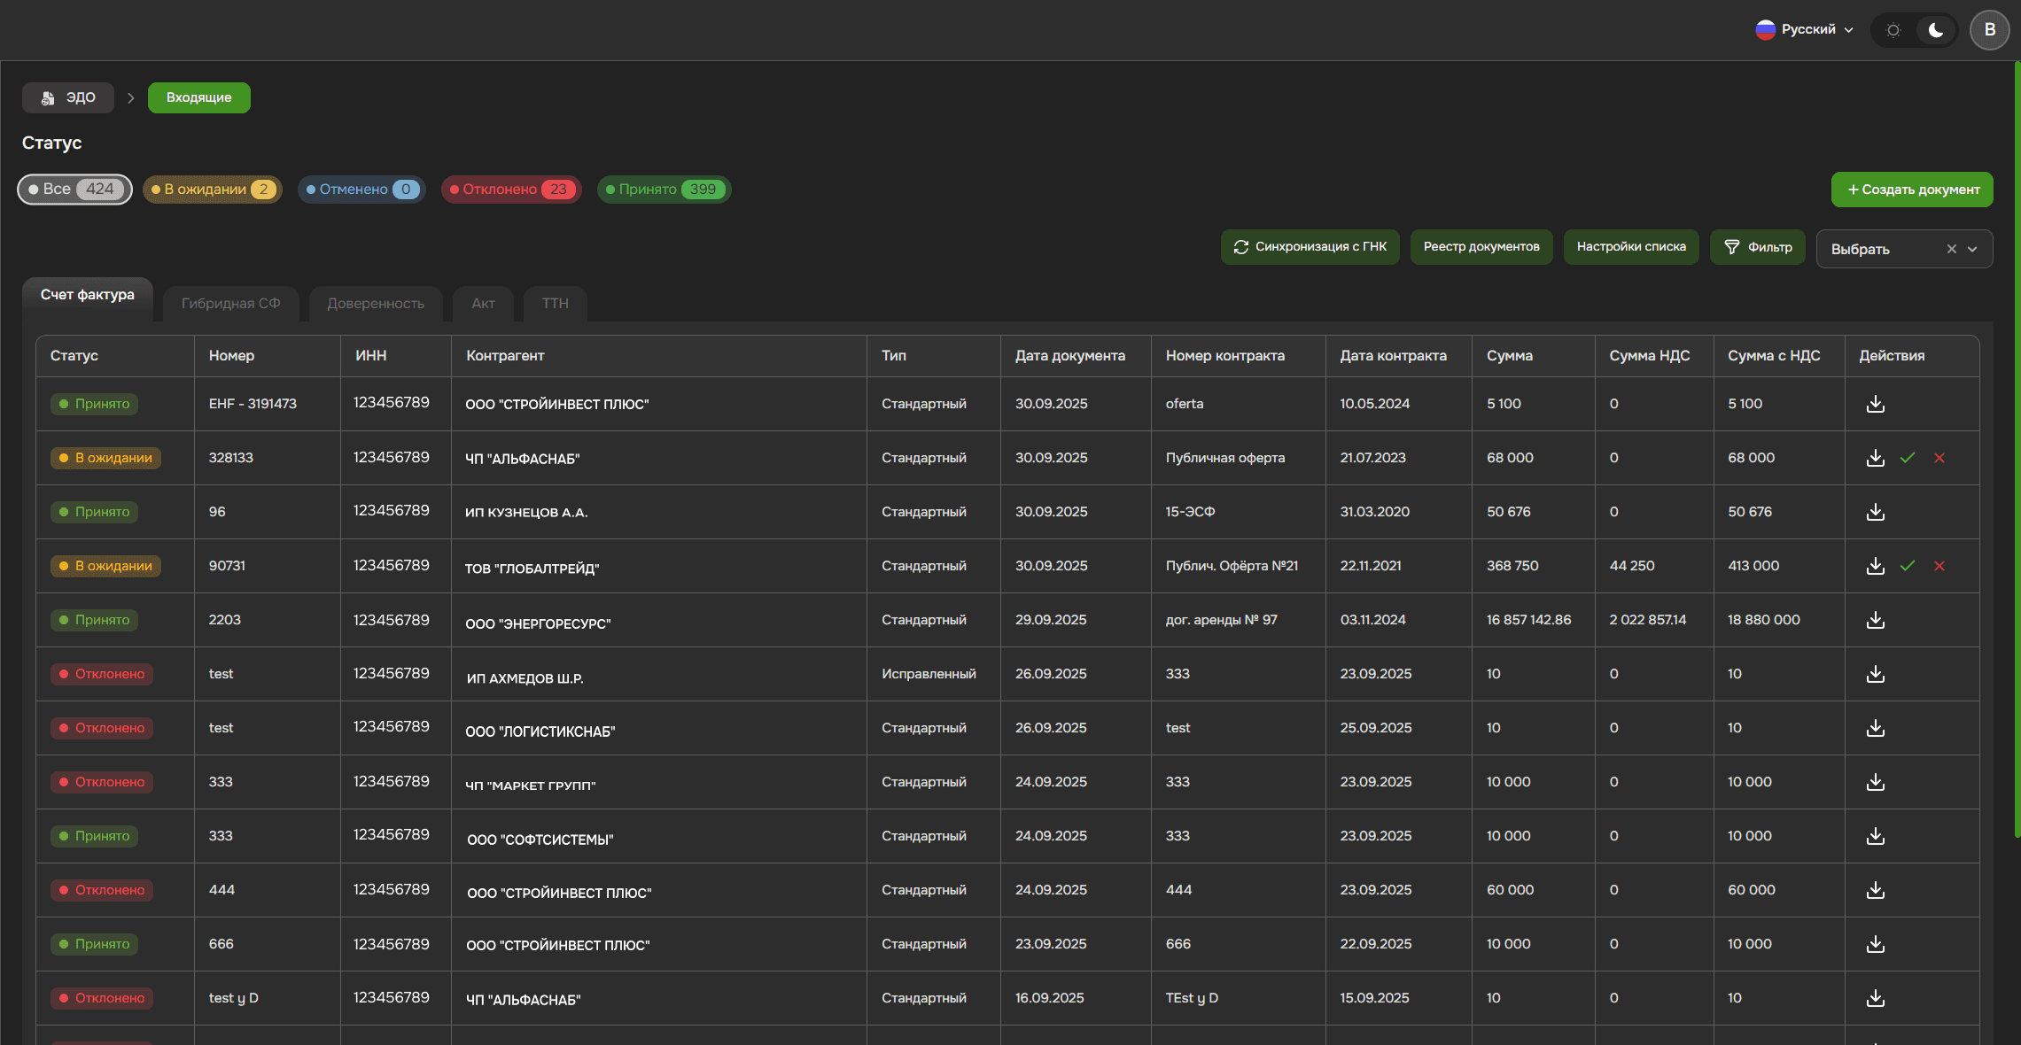Download document 2203 from ЭНЕРГОРЕСУРС
This screenshot has width=2021, height=1045.
click(x=1875, y=620)
